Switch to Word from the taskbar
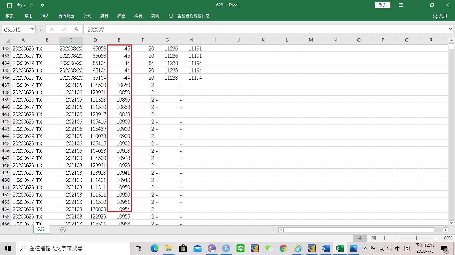 click(x=325, y=248)
